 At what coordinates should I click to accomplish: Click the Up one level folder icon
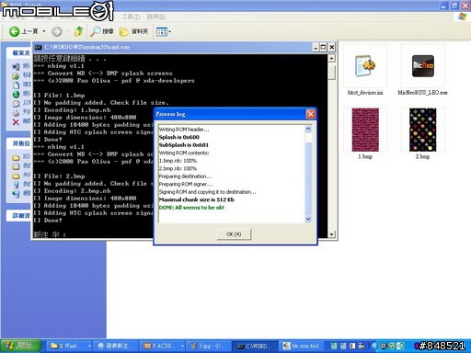click(x=79, y=31)
